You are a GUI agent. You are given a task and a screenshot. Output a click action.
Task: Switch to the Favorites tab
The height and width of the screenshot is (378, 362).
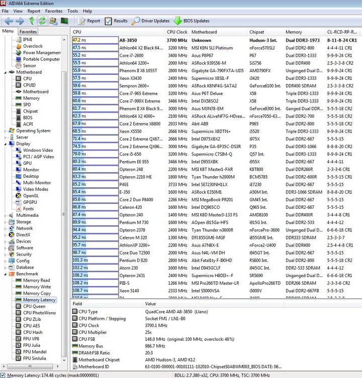(x=28, y=32)
